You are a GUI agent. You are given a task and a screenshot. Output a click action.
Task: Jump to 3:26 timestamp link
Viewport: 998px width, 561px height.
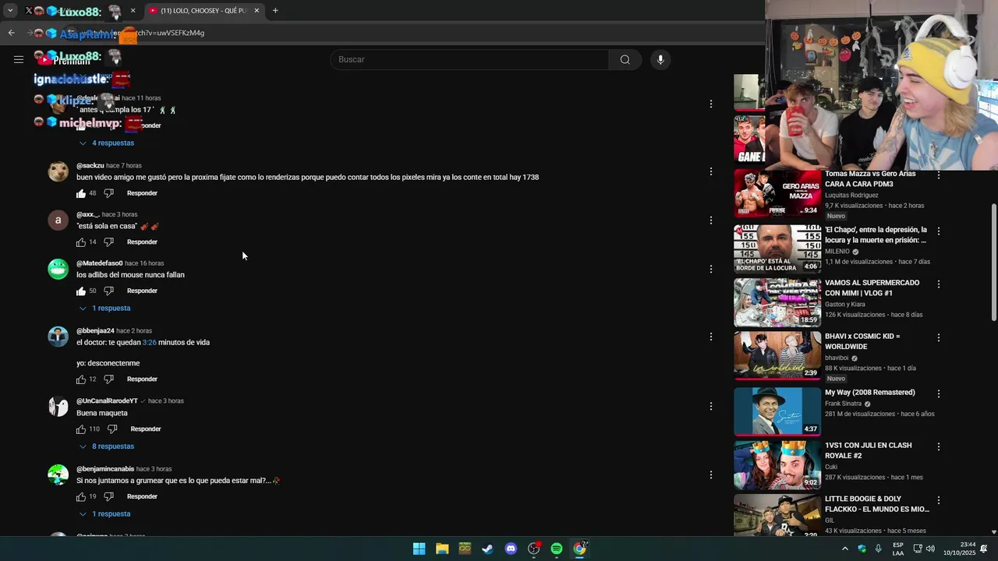[150, 343]
